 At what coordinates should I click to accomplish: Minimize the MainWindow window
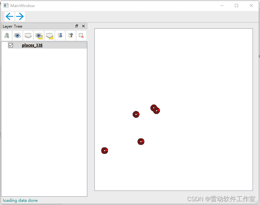click(x=222, y=5)
